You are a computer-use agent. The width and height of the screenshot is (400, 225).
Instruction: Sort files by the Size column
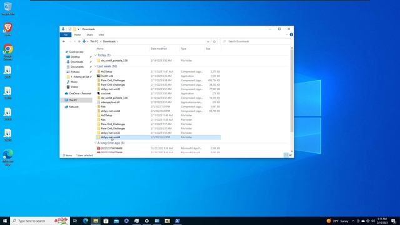(x=208, y=49)
